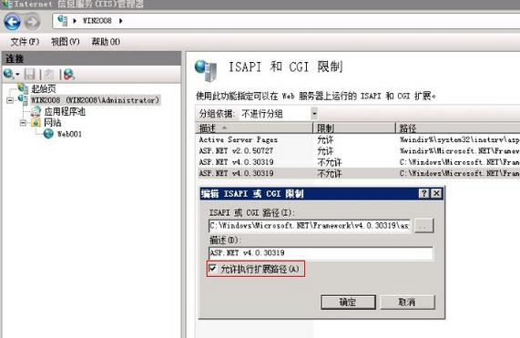Go back with the blue back arrow
The width and height of the screenshot is (520, 338).
tap(12, 22)
